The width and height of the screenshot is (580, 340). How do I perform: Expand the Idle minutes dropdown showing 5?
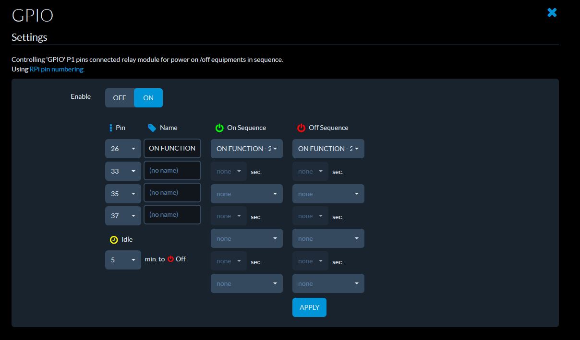pyautogui.click(x=123, y=260)
